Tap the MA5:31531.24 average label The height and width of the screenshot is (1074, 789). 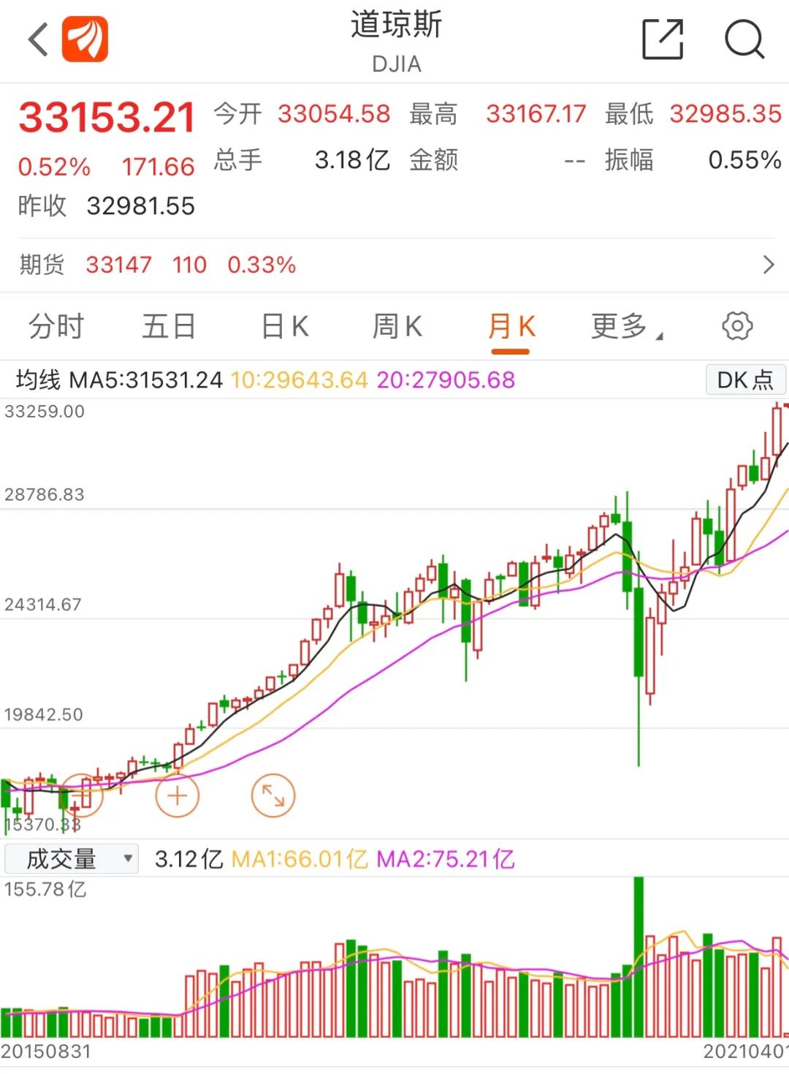tap(146, 379)
